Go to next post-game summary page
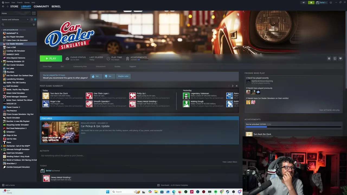Screen dimensions: 347x195 [x=233, y=86]
